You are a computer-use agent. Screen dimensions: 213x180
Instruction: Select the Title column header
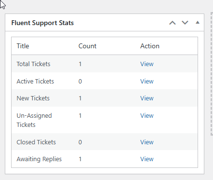coord(23,46)
